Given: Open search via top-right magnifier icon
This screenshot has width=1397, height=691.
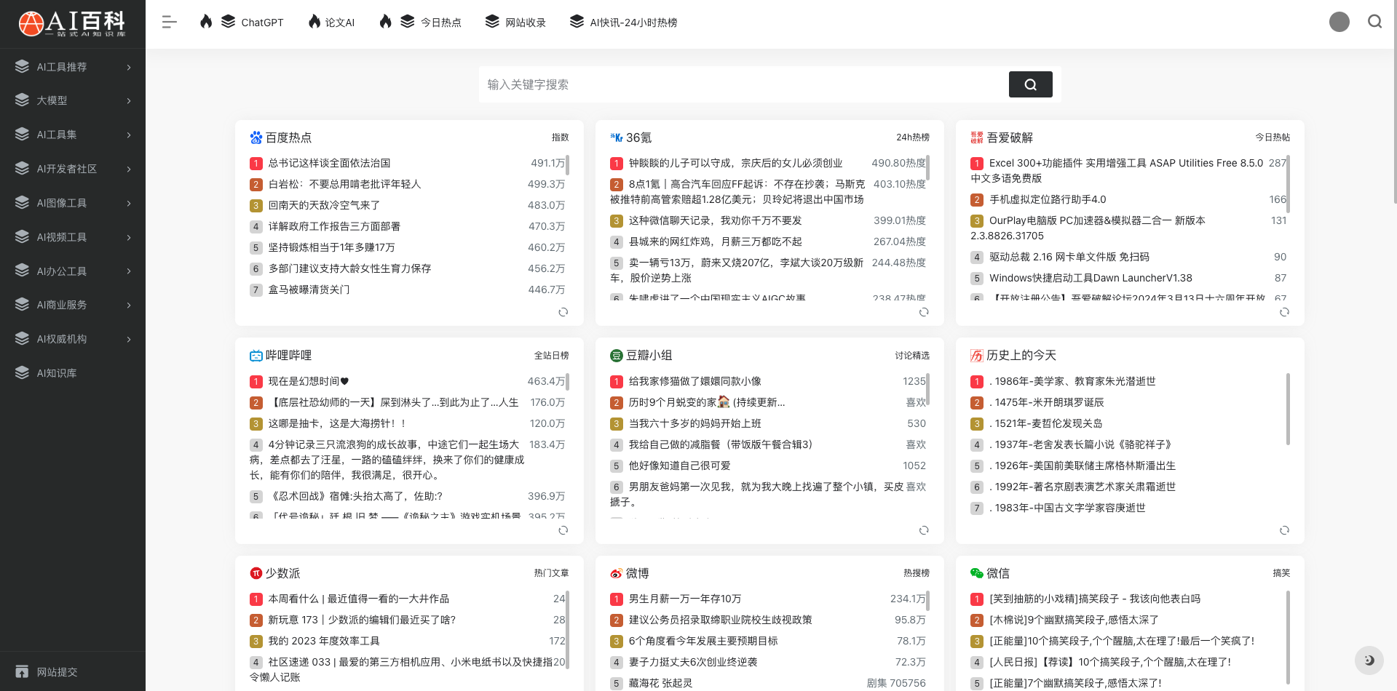Looking at the screenshot, I should coord(1374,22).
